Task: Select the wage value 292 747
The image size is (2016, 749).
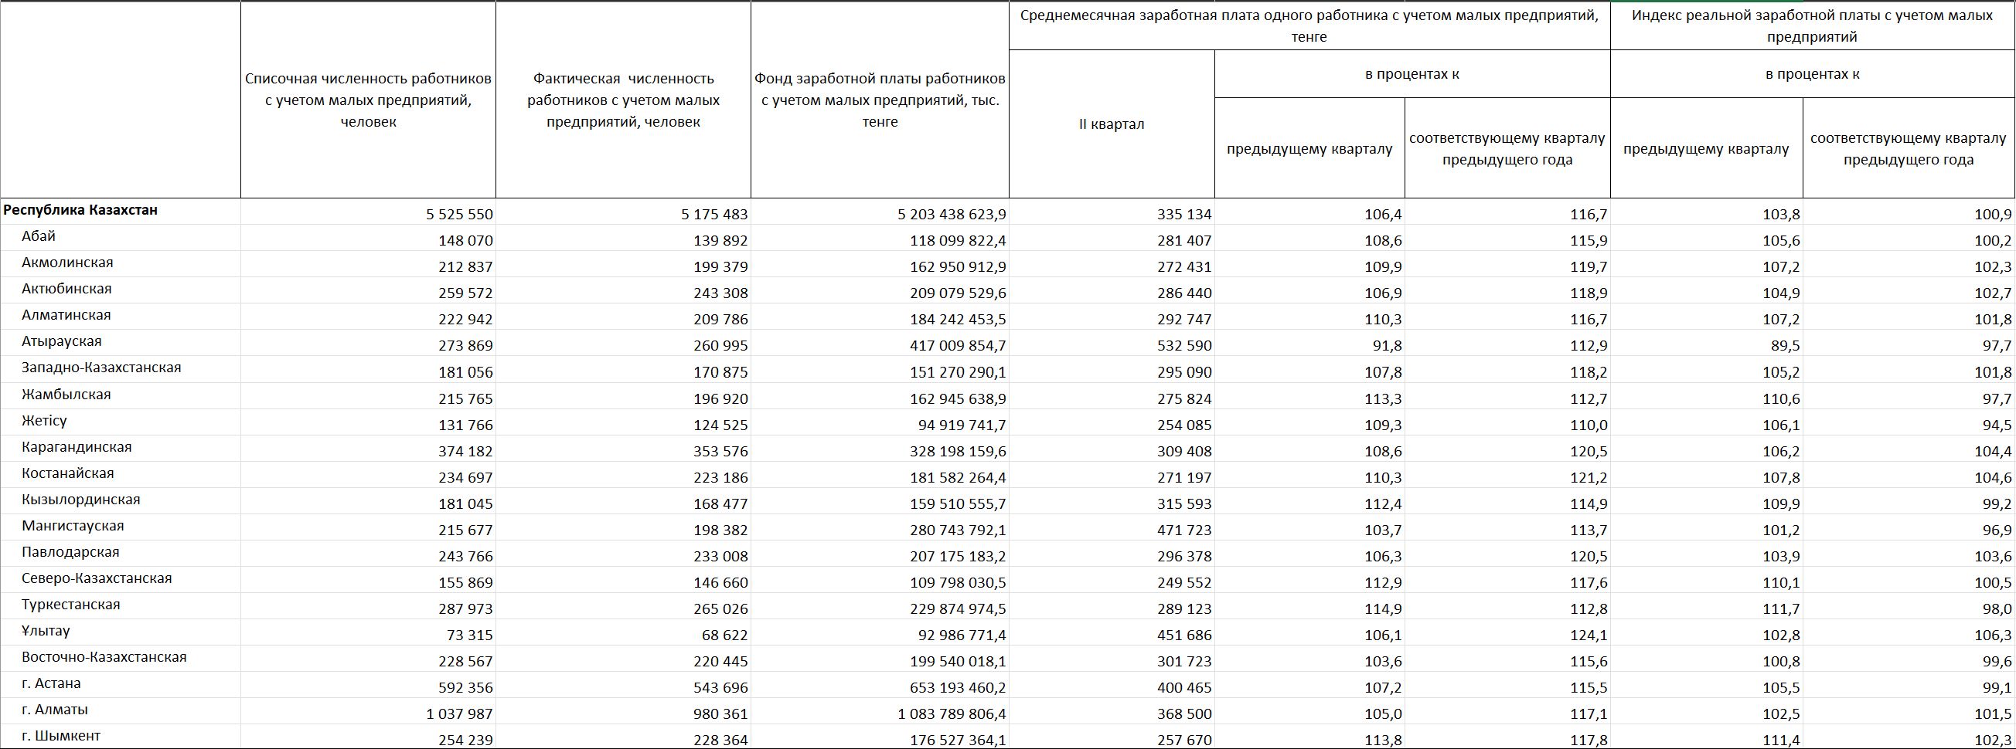Action: pos(1184,320)
